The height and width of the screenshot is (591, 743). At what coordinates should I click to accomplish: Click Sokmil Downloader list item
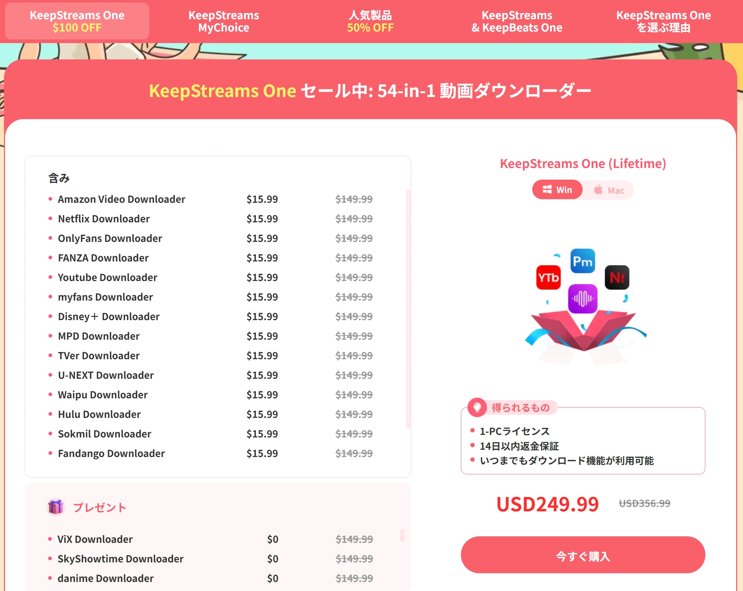coord(104,434)
